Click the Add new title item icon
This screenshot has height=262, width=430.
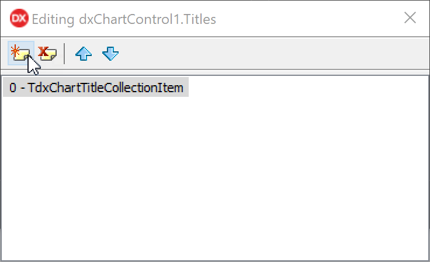pyautogui.click(x=20, y=54)
